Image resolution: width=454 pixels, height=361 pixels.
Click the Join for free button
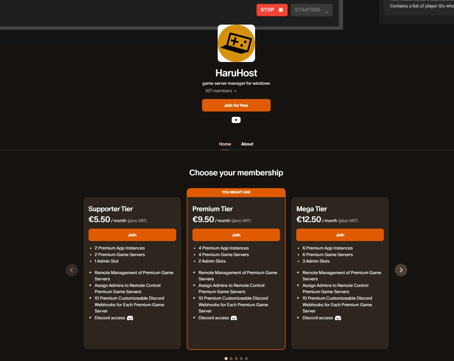(x=236, y=105)
